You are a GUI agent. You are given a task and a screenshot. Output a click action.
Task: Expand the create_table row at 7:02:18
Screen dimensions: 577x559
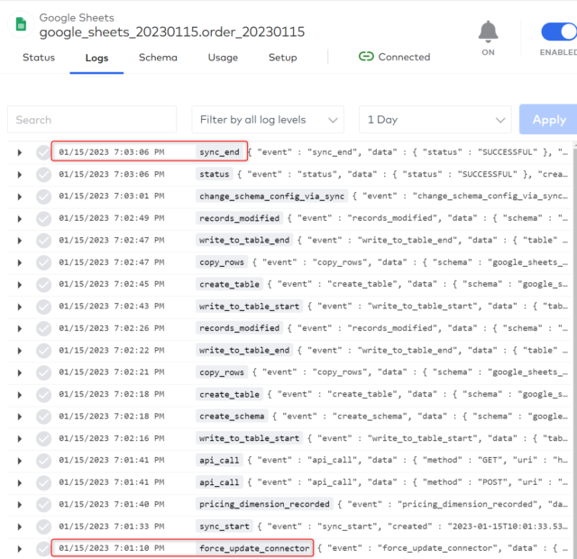click(20, 395)
